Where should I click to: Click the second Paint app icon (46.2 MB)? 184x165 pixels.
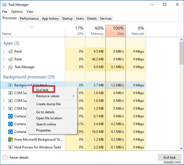[x=10, y=59]
